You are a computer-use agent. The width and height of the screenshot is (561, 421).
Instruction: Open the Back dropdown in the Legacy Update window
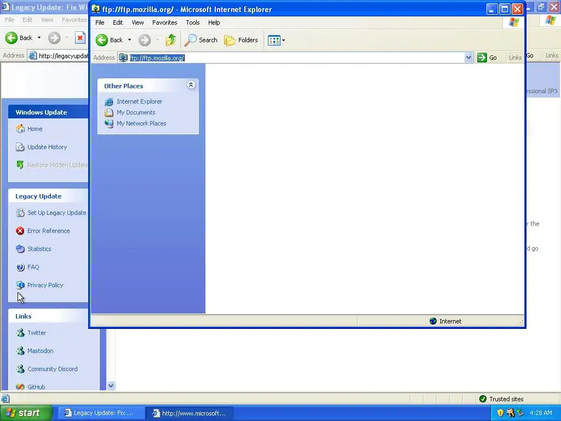pos(39,38)
